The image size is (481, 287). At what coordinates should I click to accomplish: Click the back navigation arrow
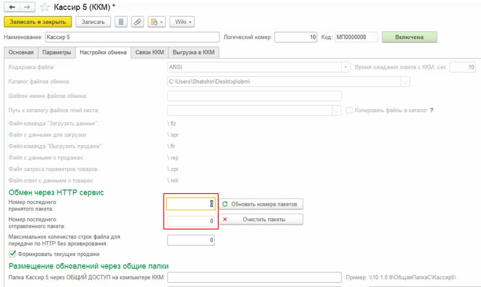pyautogui.click(x=11, y=7)
